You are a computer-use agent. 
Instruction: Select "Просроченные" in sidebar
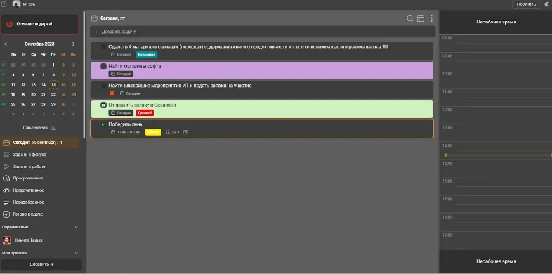coord(28,178)
